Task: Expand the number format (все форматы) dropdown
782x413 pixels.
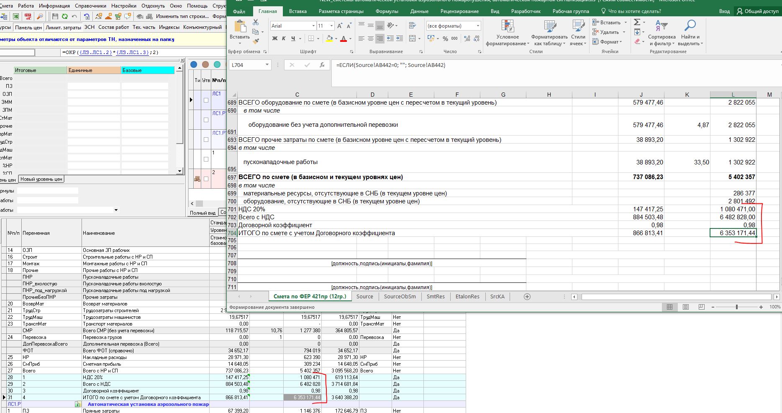Action: 477,26
